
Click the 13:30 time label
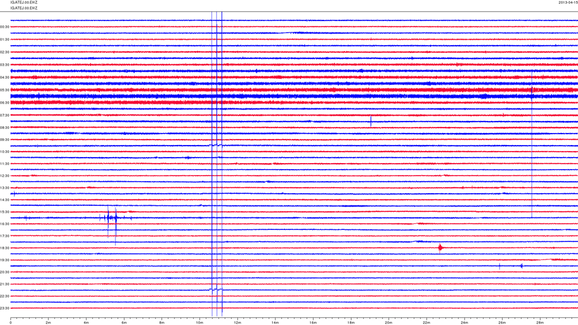point(5,188)
